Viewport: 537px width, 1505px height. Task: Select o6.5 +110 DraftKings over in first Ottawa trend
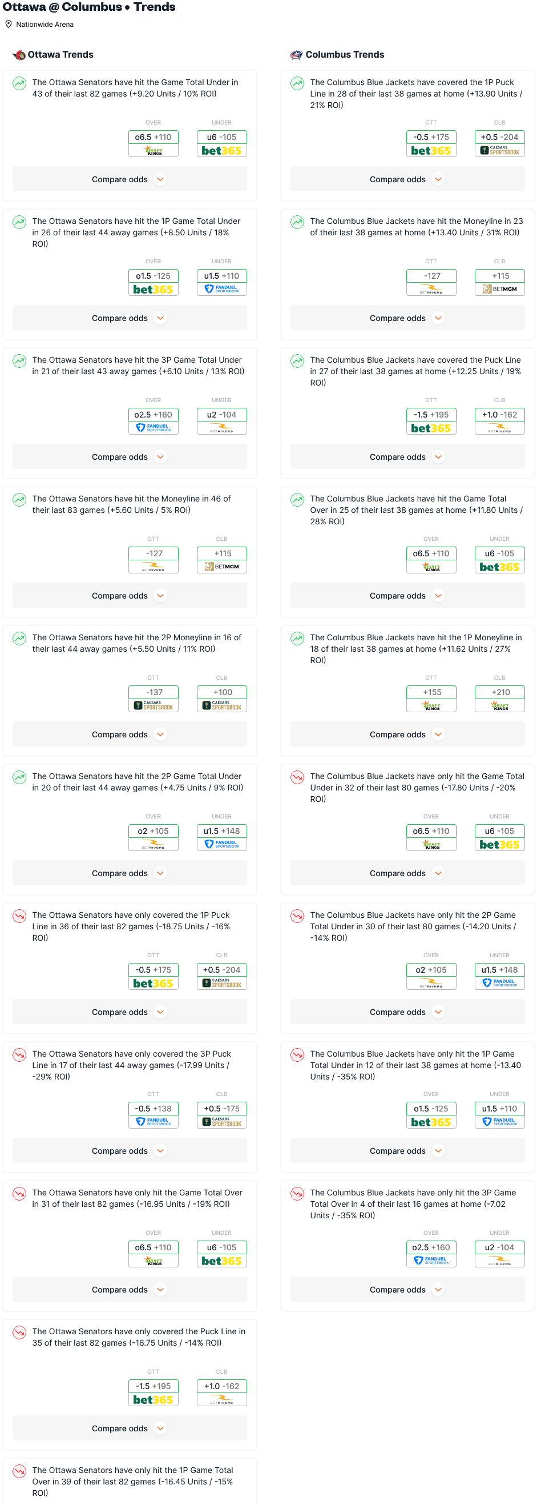coord(154,144)
